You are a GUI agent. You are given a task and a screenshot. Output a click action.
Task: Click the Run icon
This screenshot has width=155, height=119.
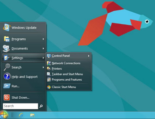[x=7, y=86]
